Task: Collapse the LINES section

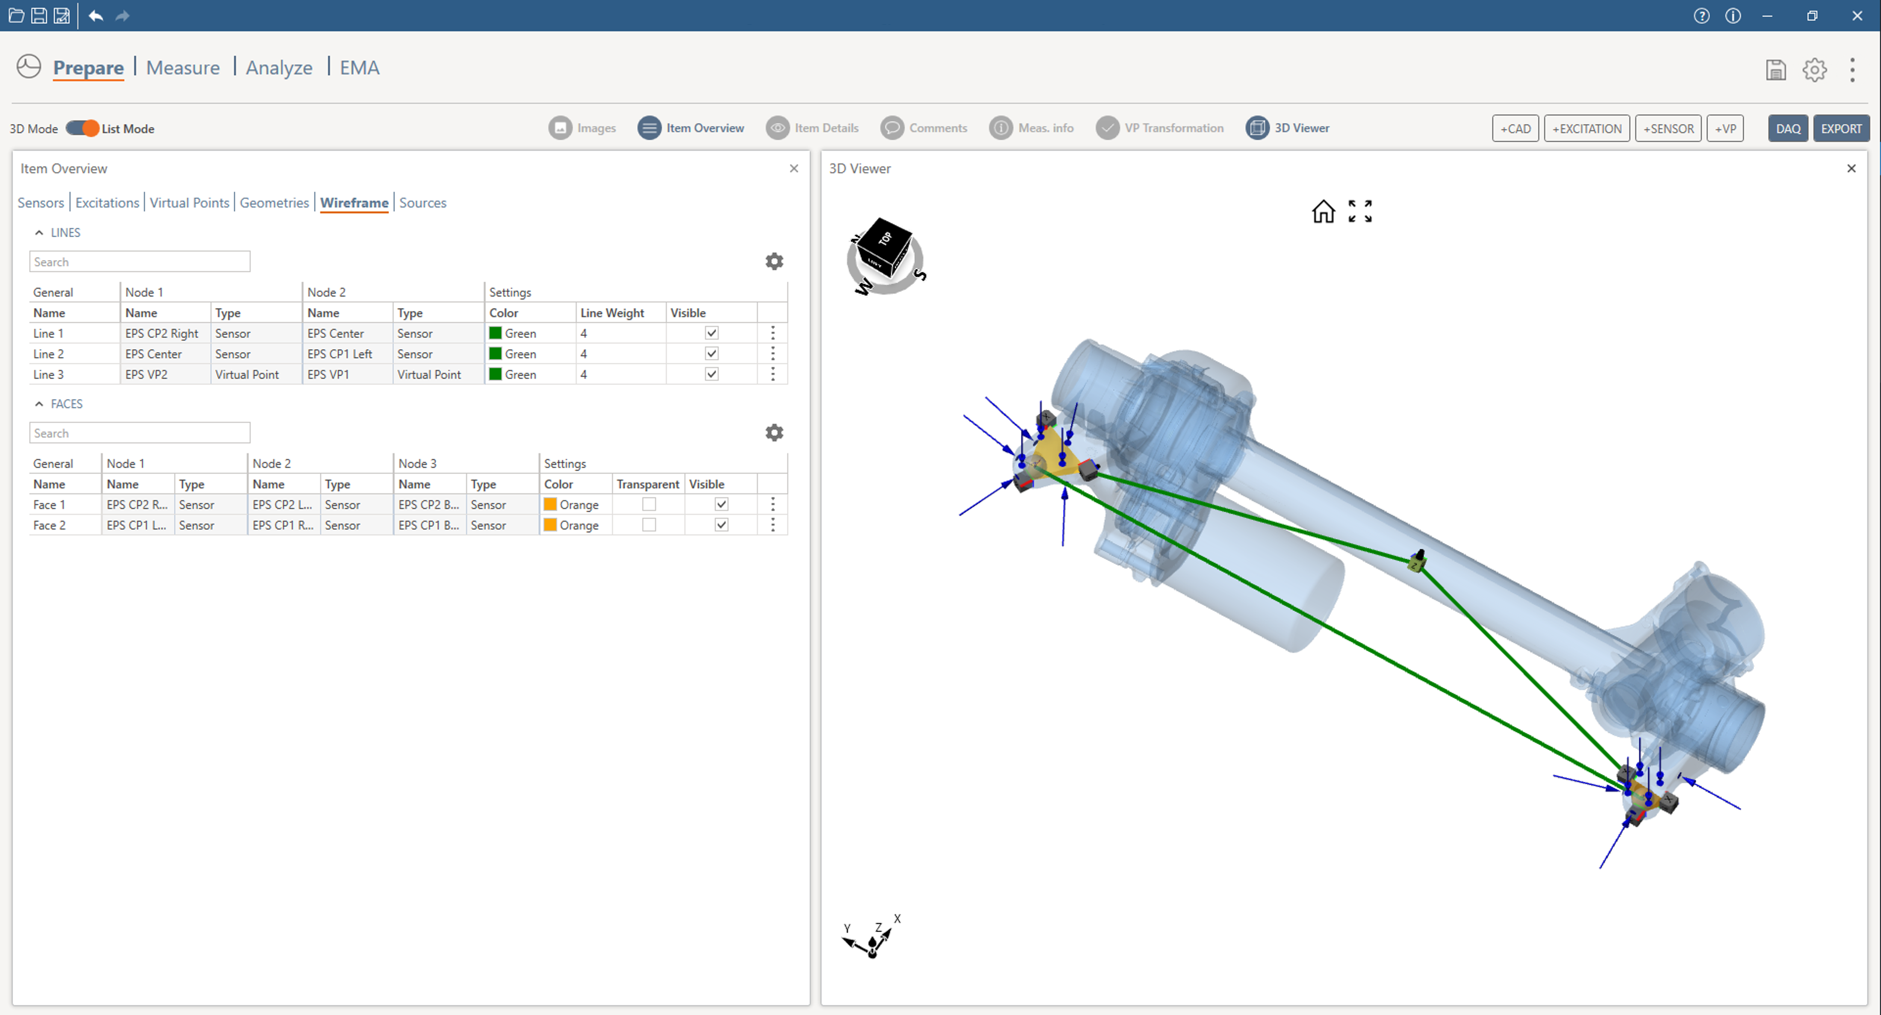Action: 39,233
